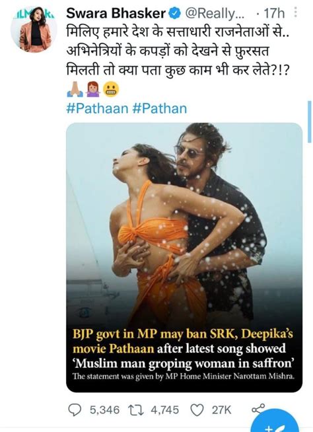Like the tweet with the heart icon
This screenshot has width=313, height=432.
(197, 410)
